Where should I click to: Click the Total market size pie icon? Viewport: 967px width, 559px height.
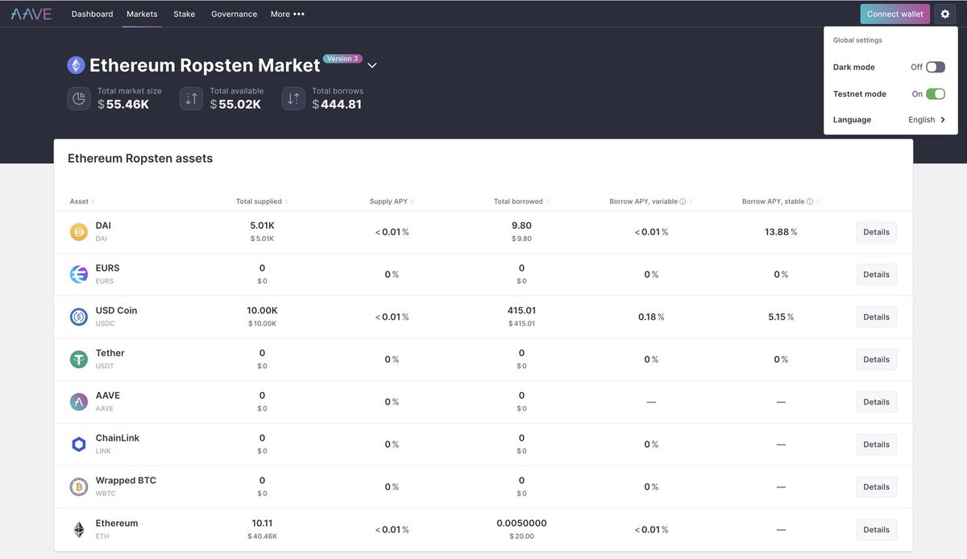79,98
